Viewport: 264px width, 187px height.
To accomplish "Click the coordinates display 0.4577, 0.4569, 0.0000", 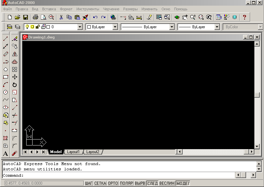I will 44,183.
